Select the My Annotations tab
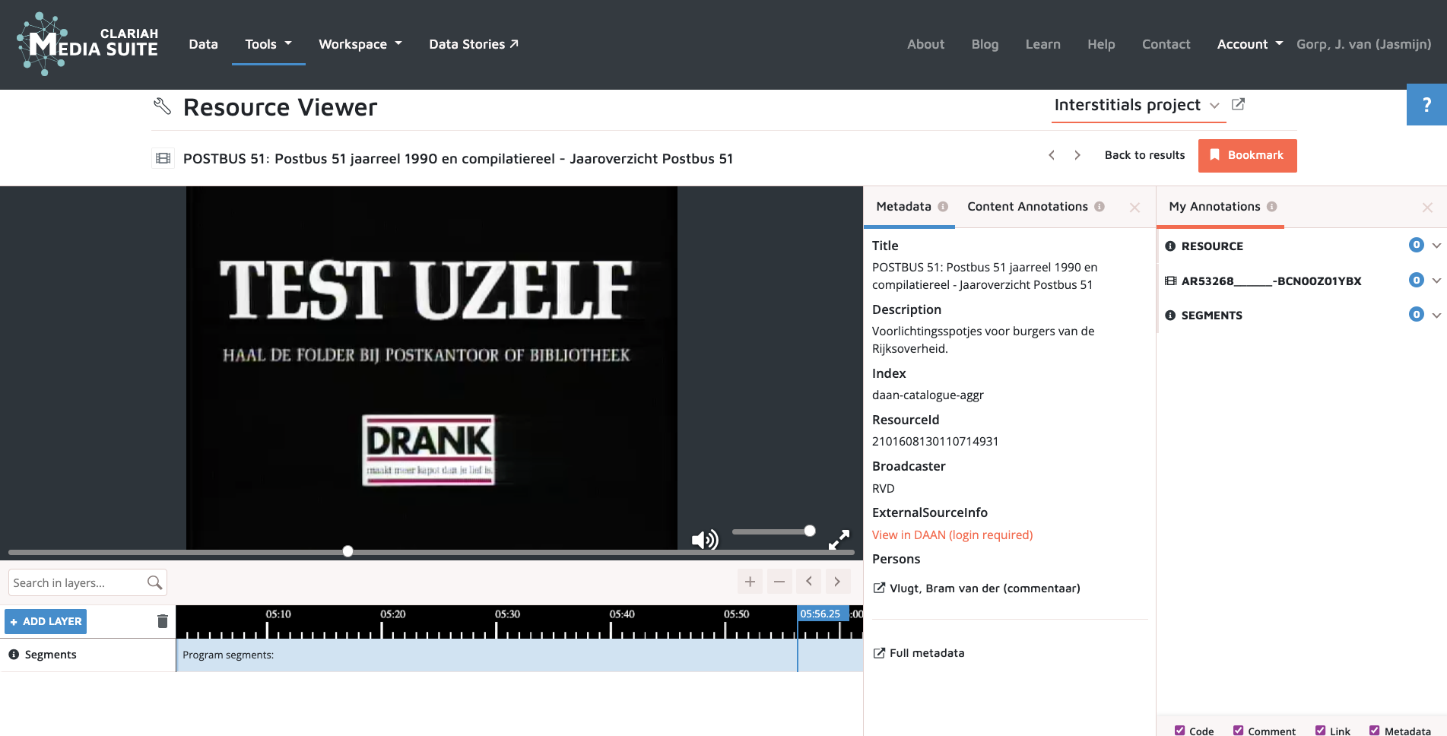 pyautogui.click(x=1214, y=207)
